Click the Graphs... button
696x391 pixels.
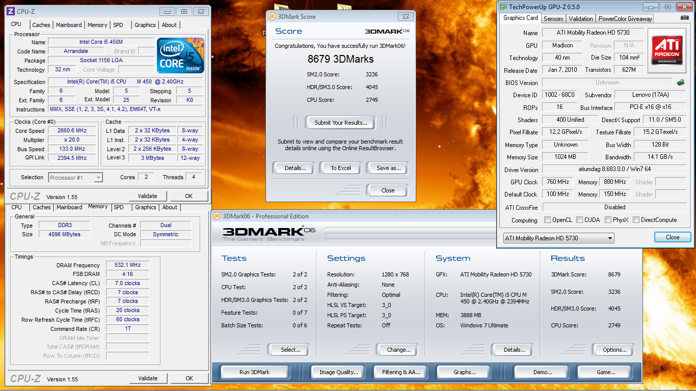coord(464,372)
